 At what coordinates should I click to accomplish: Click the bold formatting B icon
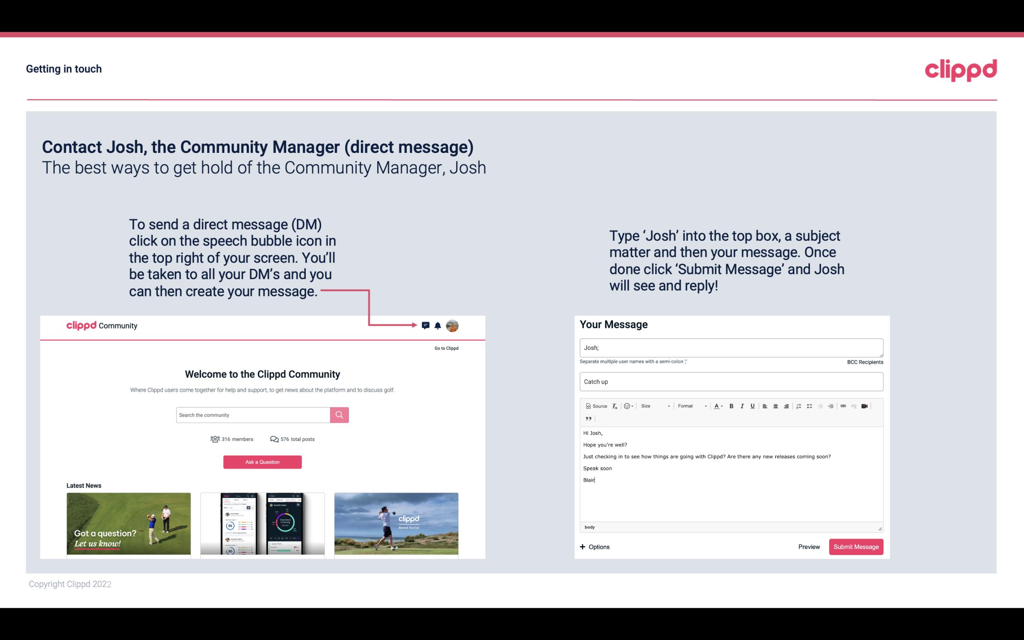tap(731, 406)
